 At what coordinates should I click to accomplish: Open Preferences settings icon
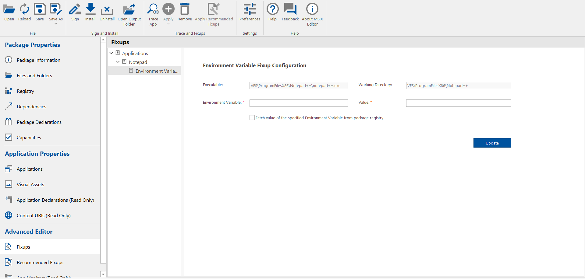click(250, 9)
